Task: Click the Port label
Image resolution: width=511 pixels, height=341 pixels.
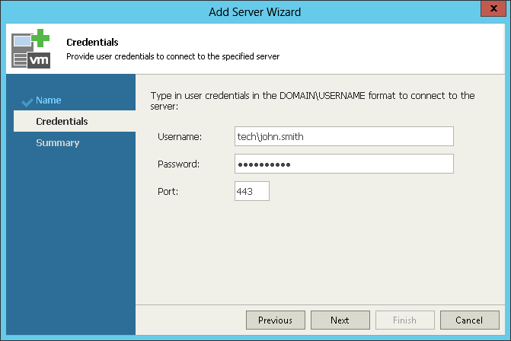Action: (x=168, y=192)
